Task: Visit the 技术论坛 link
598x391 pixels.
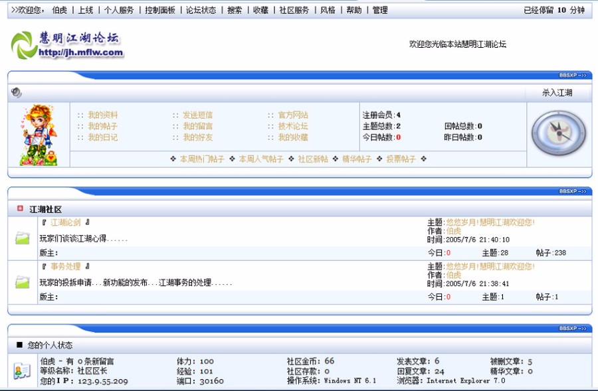Action: click(293, 125)
